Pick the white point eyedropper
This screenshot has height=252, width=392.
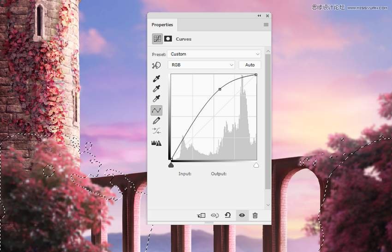(x=156, y=99)
